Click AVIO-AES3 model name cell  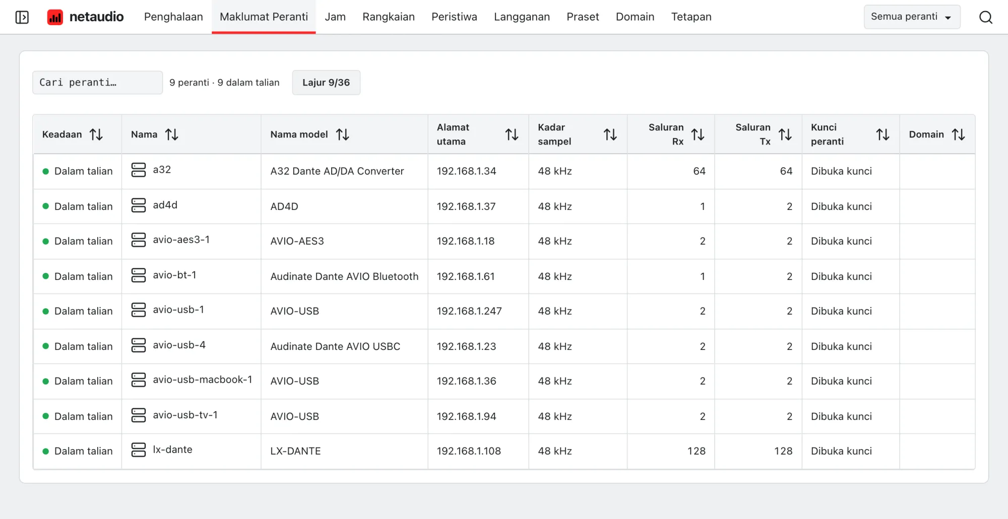point(297,241)
